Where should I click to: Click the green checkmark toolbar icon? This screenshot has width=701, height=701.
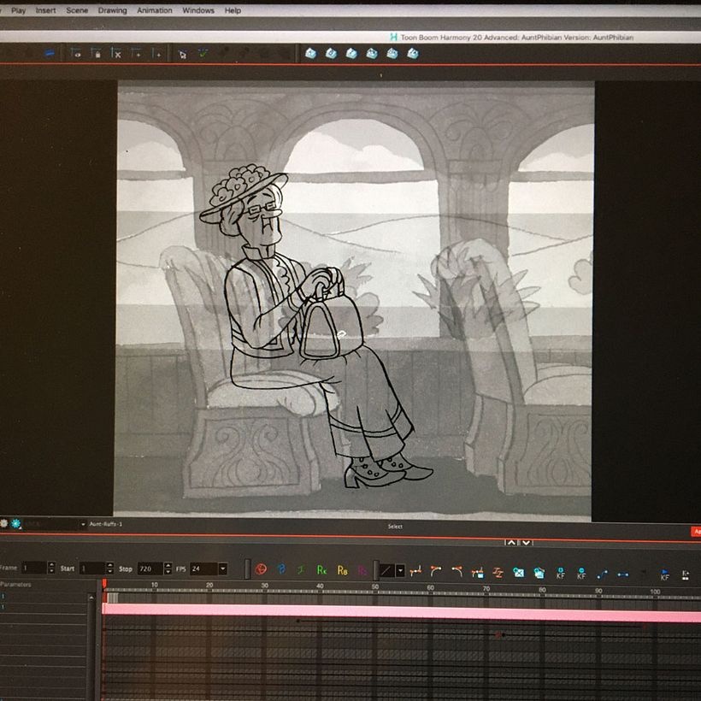(x=203, y=54)
